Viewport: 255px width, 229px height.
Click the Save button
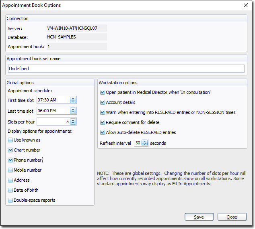click(199, 217)
